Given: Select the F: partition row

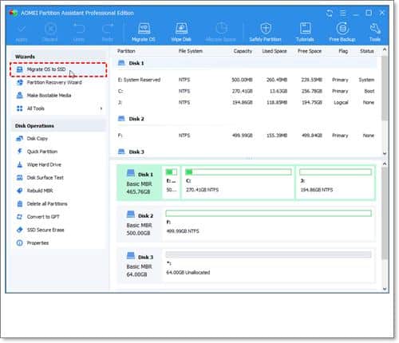Looking at the screenshot, I should click(247, 136).
